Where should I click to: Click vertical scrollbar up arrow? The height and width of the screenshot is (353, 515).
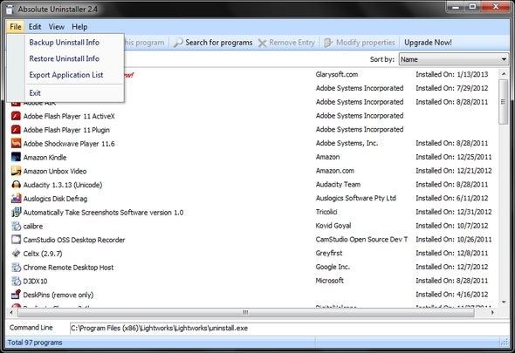pyautogui.click(x=504, y=74)
